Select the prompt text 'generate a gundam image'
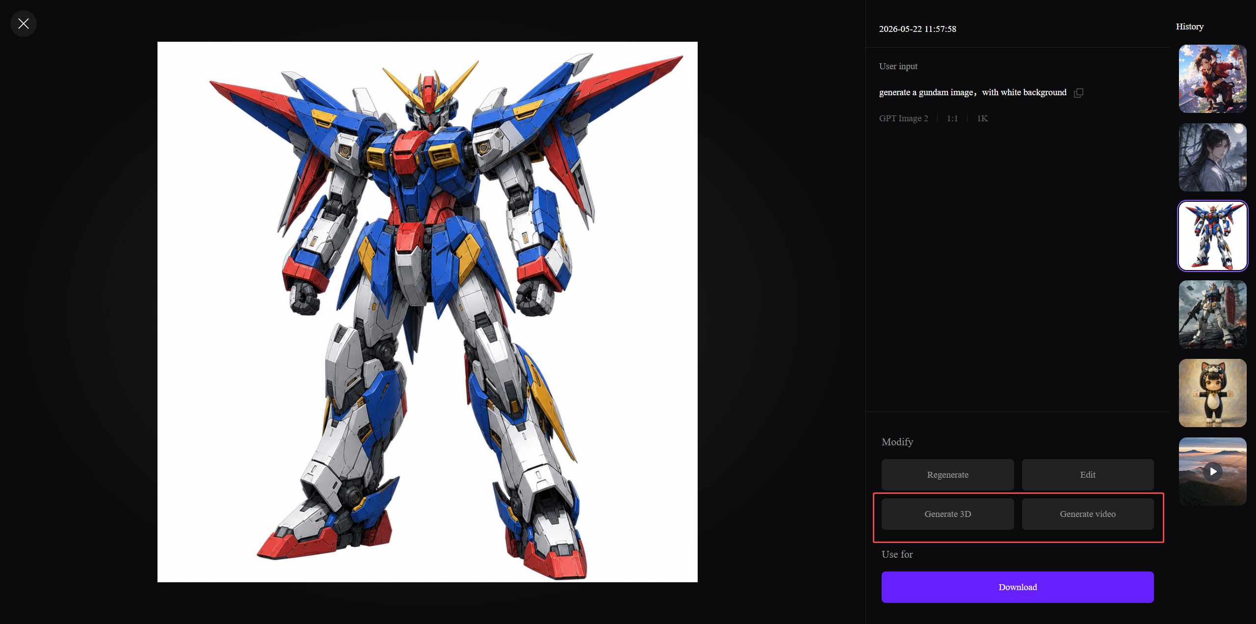 coord(926,92)
